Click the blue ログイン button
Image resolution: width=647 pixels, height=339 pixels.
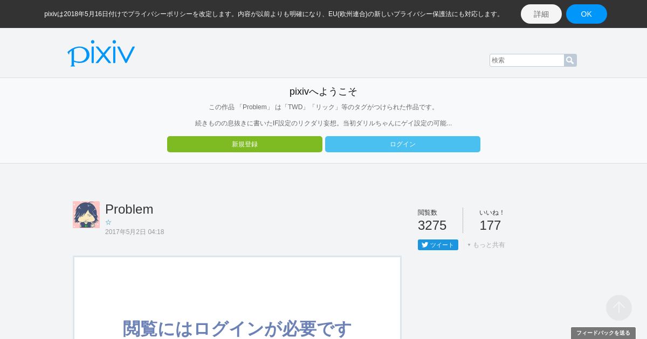point(403,144)
